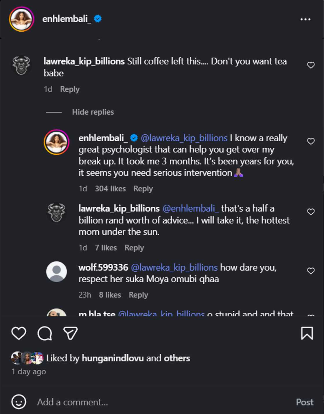This screenshot has width=324, height=414.
Task: Open the hunganindlovu profile link
Action: pyautogui.click(x=113, y=358)
